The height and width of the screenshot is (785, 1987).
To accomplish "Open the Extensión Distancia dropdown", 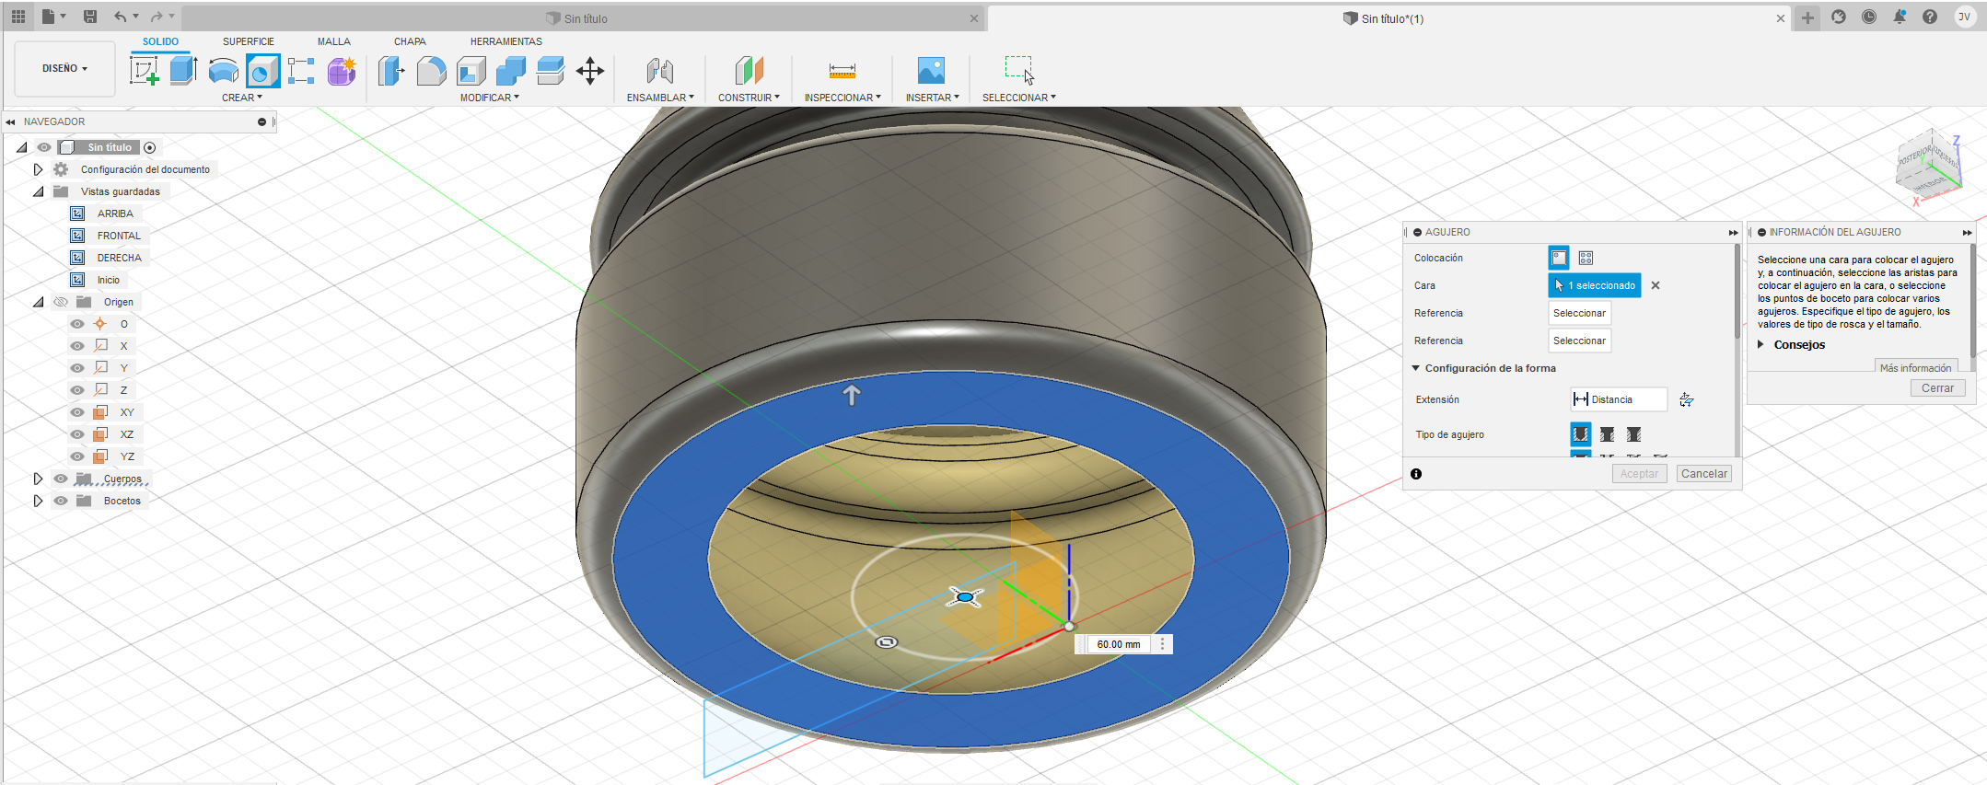I will tap(1618, 399).
